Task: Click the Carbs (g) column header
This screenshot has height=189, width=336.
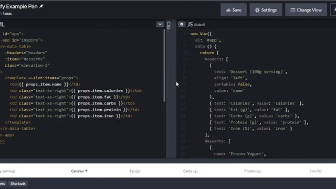Action: (190, 171)
